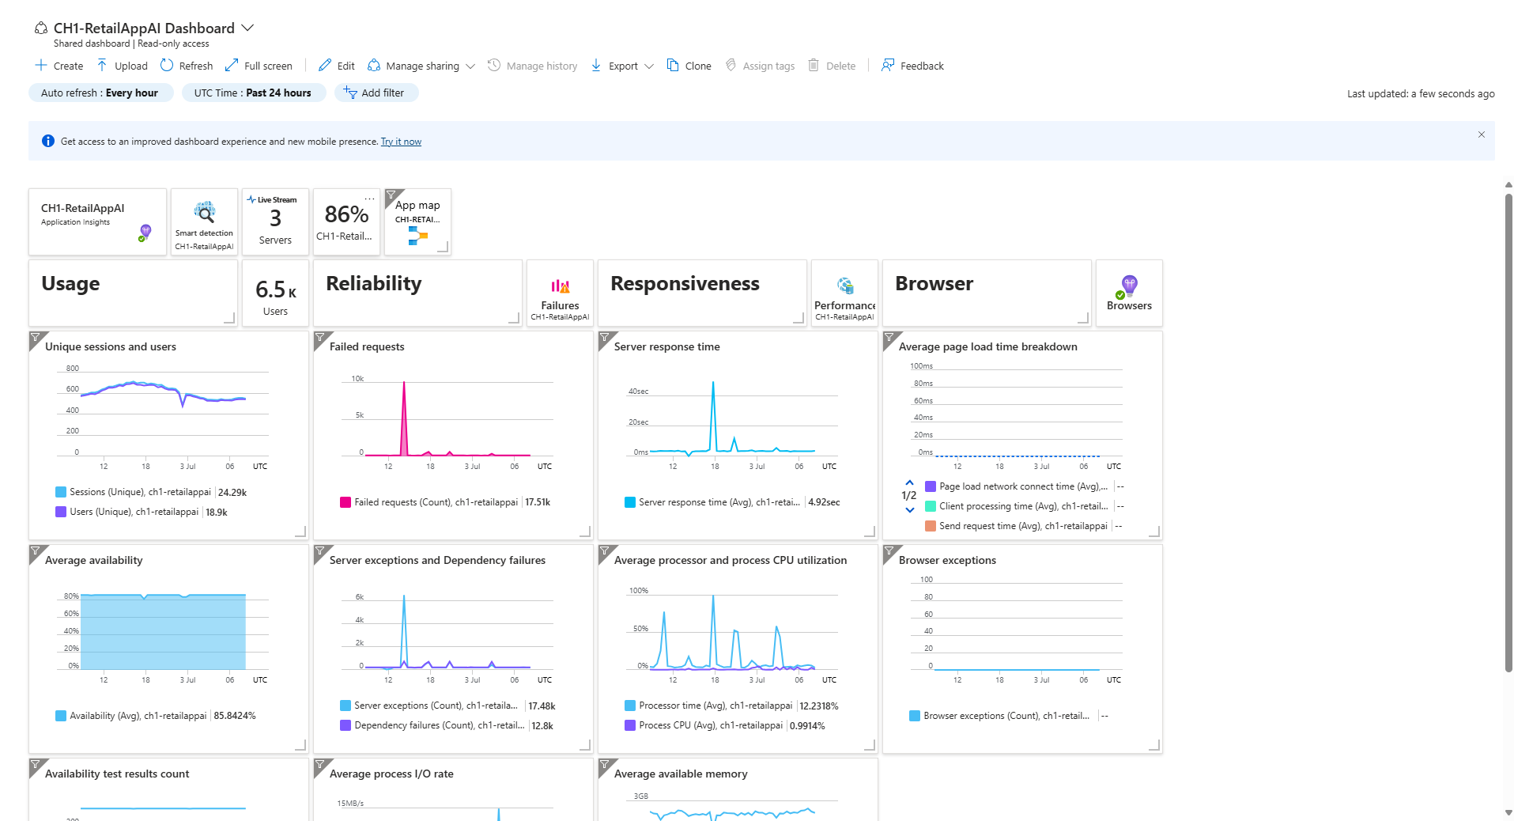This screenshot has width=1514, height=821.
Task: Open the Failures tile under Reliability
Action: pyautogui.click(x=559, y=293)
